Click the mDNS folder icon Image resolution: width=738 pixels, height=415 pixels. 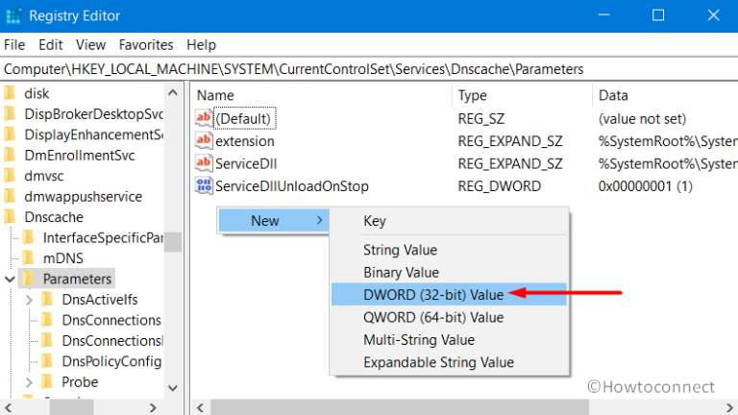29,258
